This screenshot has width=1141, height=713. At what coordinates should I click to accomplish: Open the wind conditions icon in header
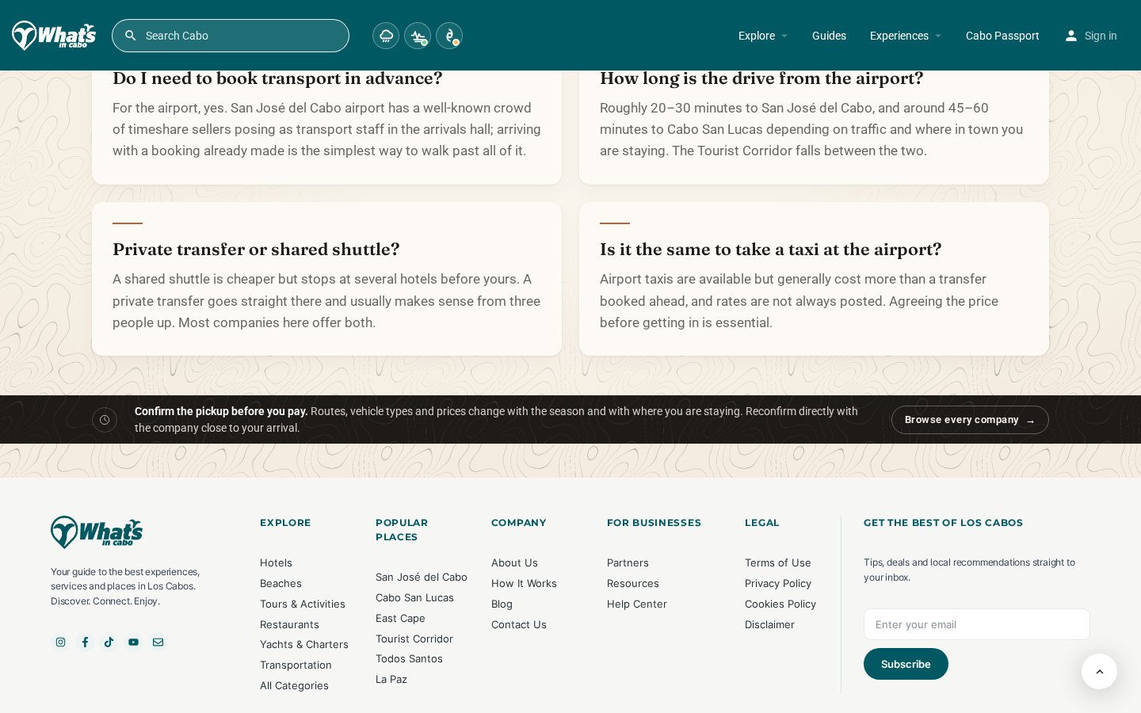point(418,36)
